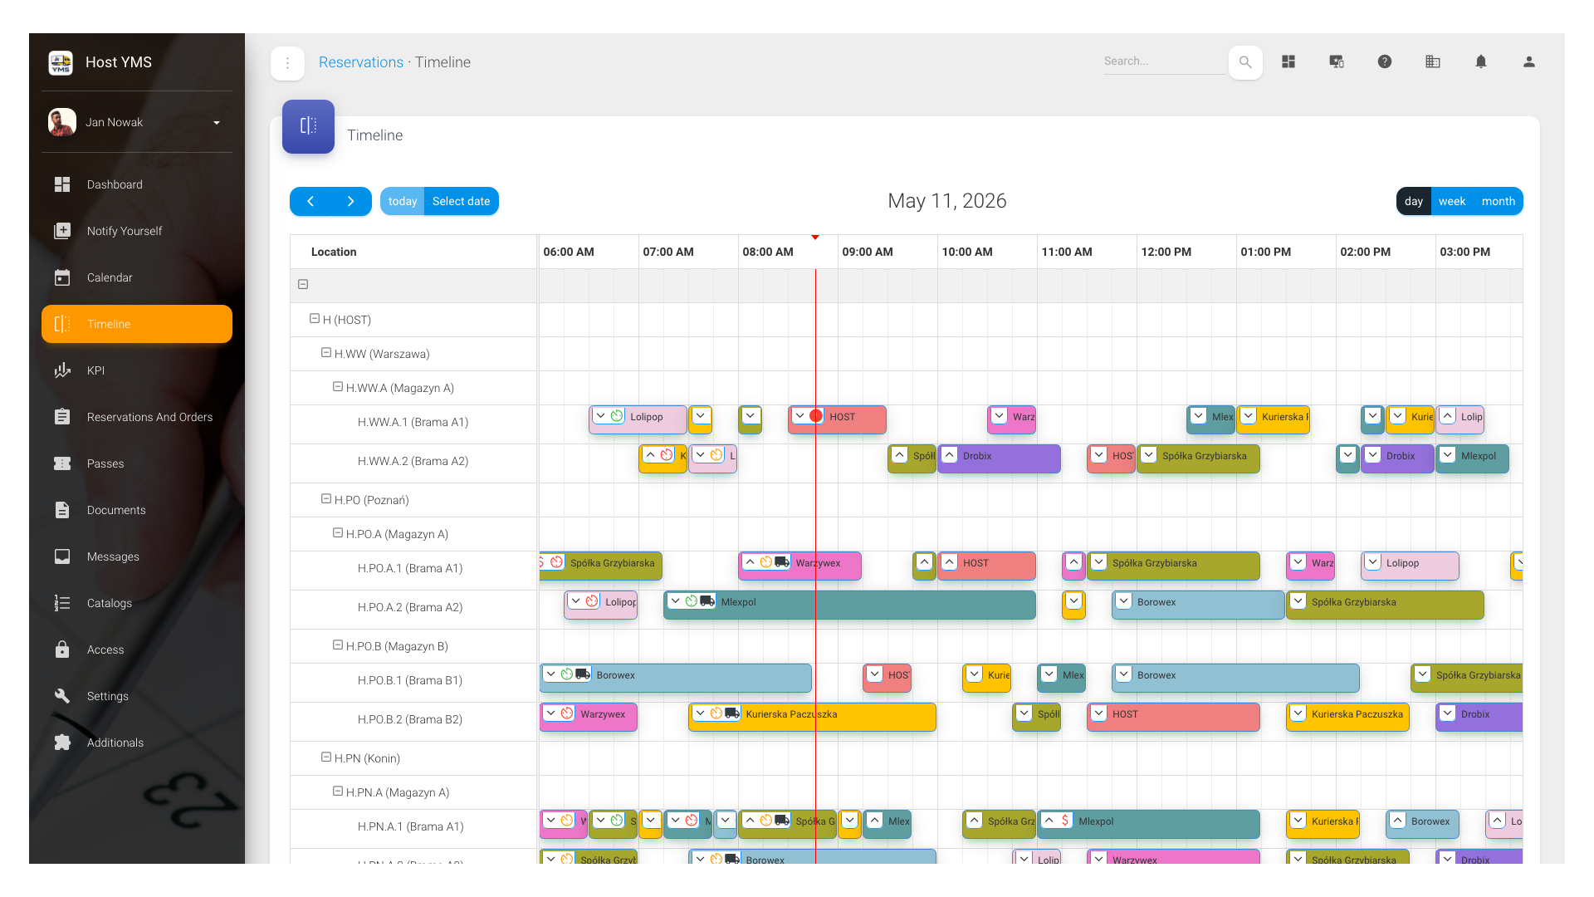
Task: Open the dashboard grid icon in header
Action: [1288, 61]
